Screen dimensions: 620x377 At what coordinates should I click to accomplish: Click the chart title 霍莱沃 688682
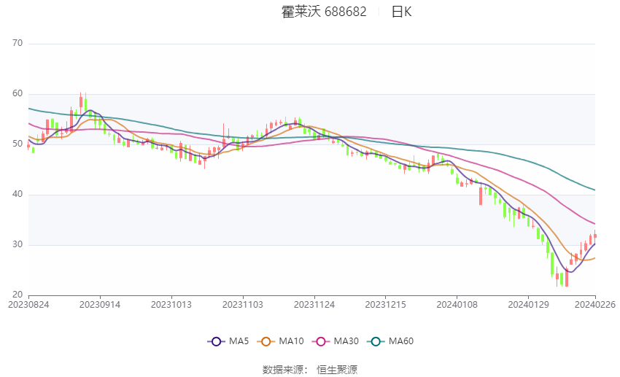(x=324, y=12)
